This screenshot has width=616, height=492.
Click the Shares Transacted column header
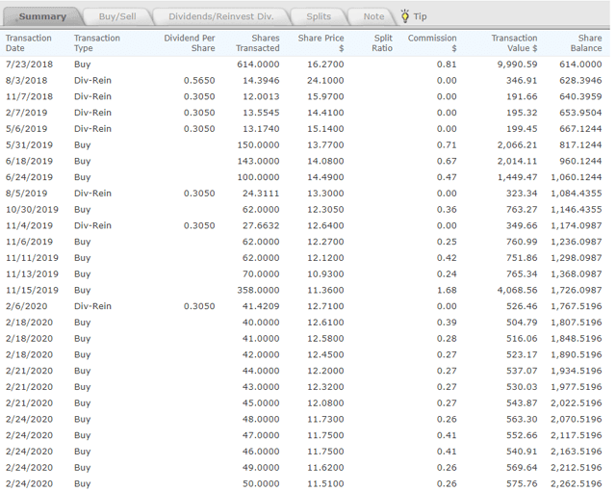pyautogui.click(x=258, y=42)
